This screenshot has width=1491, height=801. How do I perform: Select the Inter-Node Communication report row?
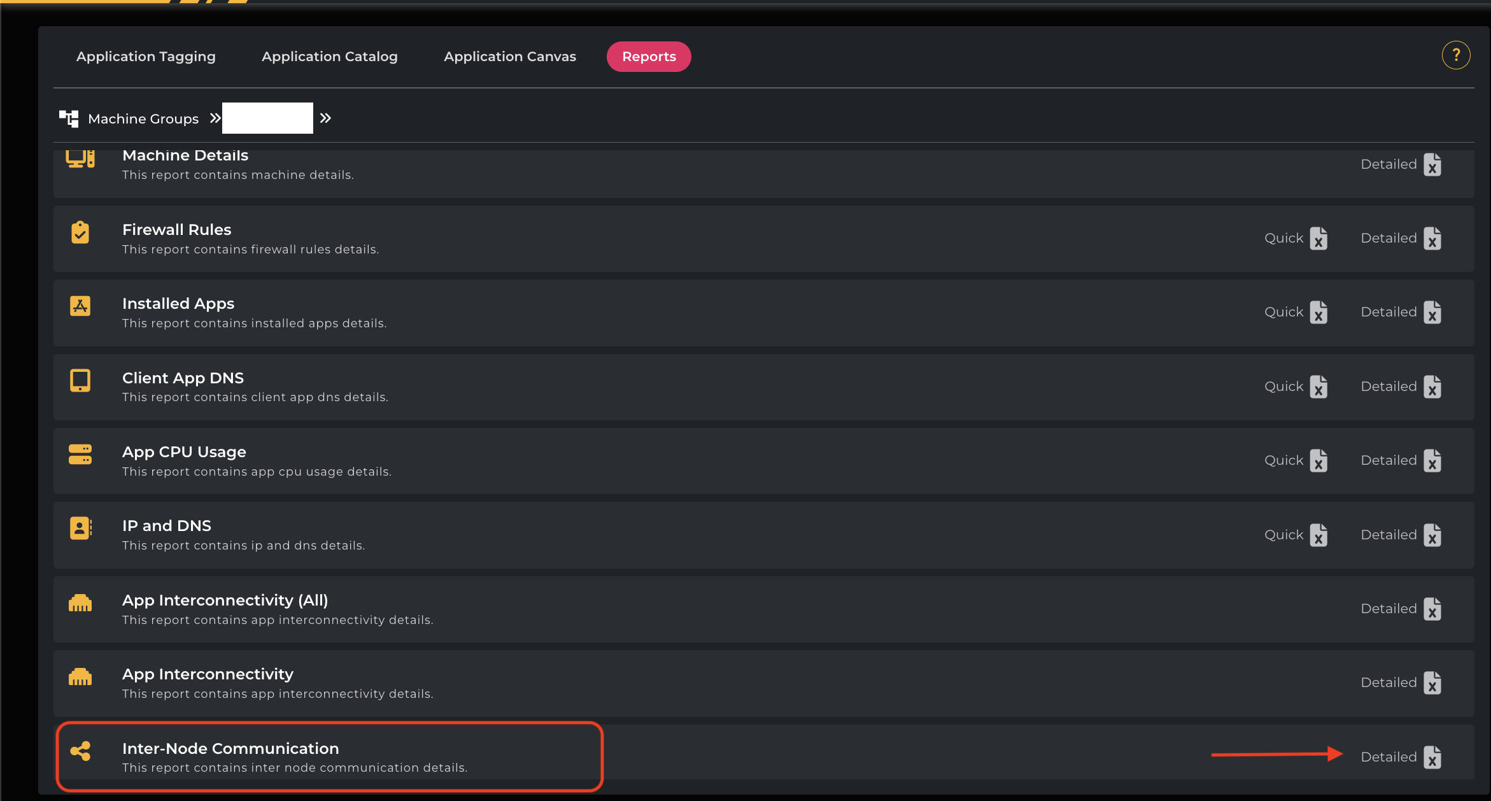(294, 756)
